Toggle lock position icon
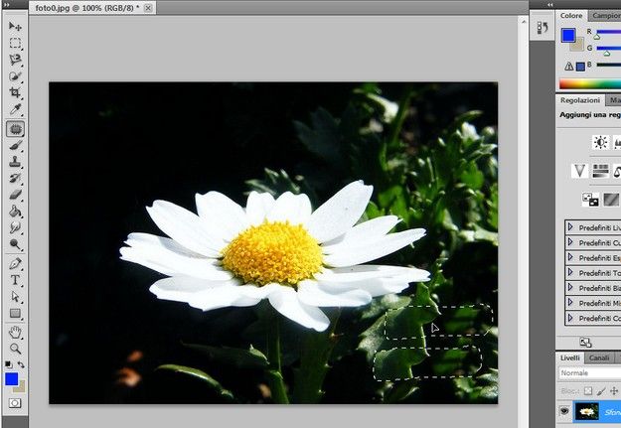Image resolution: width=621 pixels, height=428 pixels. [x=614, y=391]
